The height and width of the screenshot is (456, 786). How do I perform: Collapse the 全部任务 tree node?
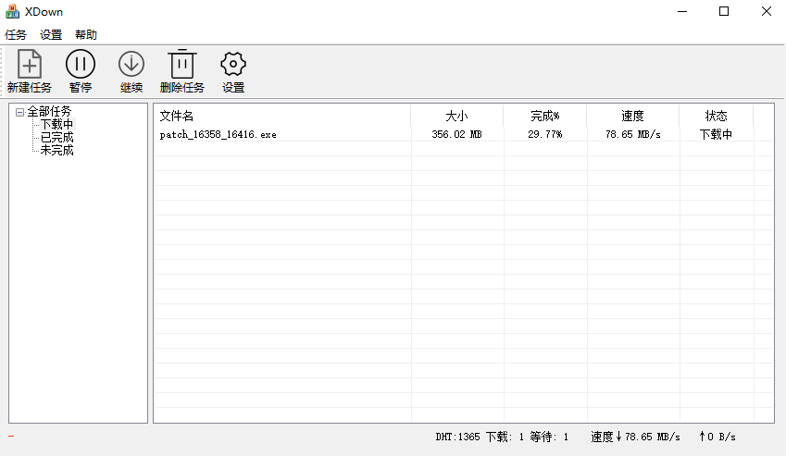tap(19, 112)
